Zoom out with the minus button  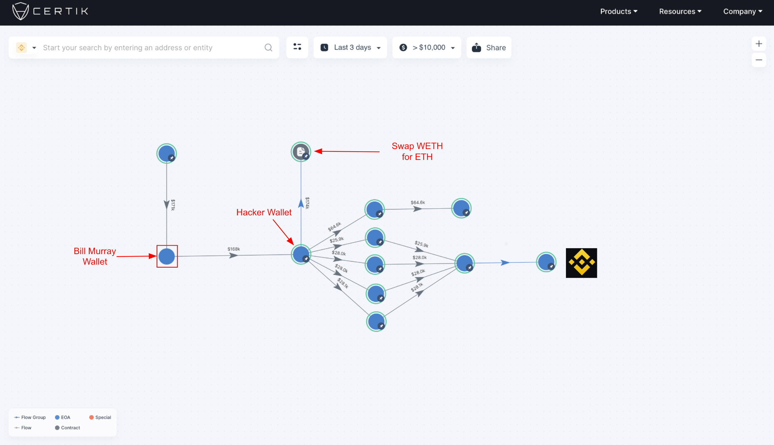pos(758,60)
